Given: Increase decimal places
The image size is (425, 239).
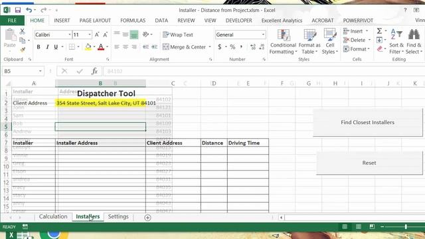Looking at the screenshot, I should [x=253, y=47].
